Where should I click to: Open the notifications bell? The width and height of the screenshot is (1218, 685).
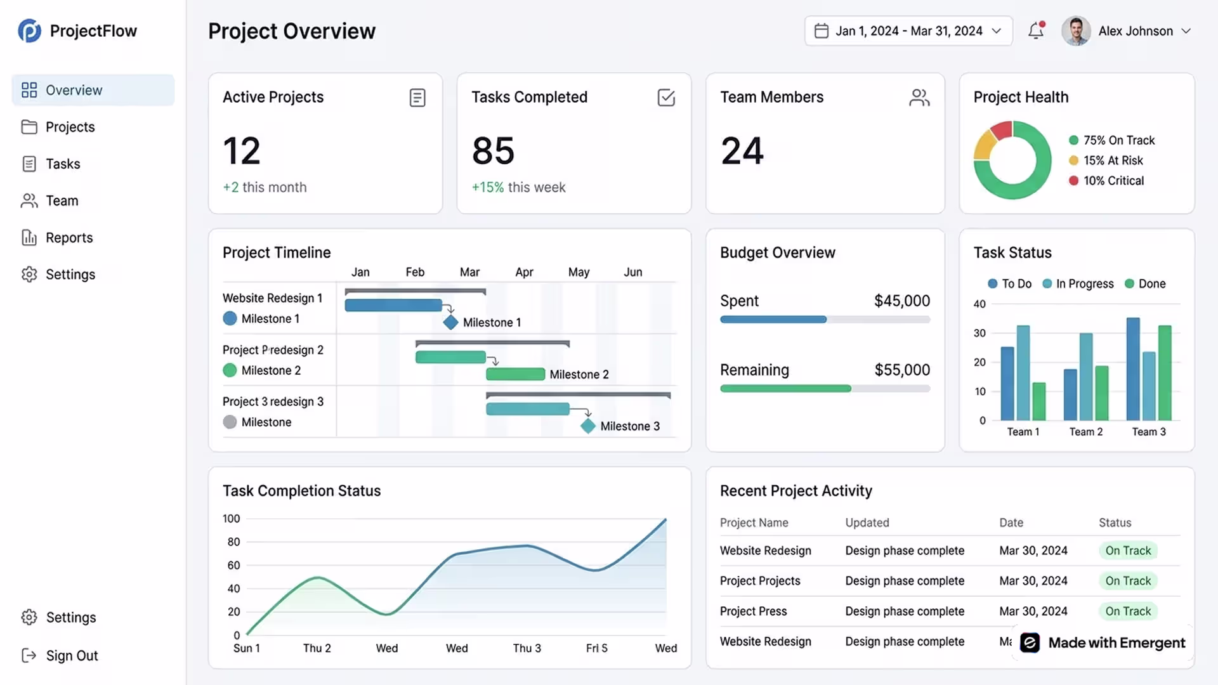[x=1036, y=30]
